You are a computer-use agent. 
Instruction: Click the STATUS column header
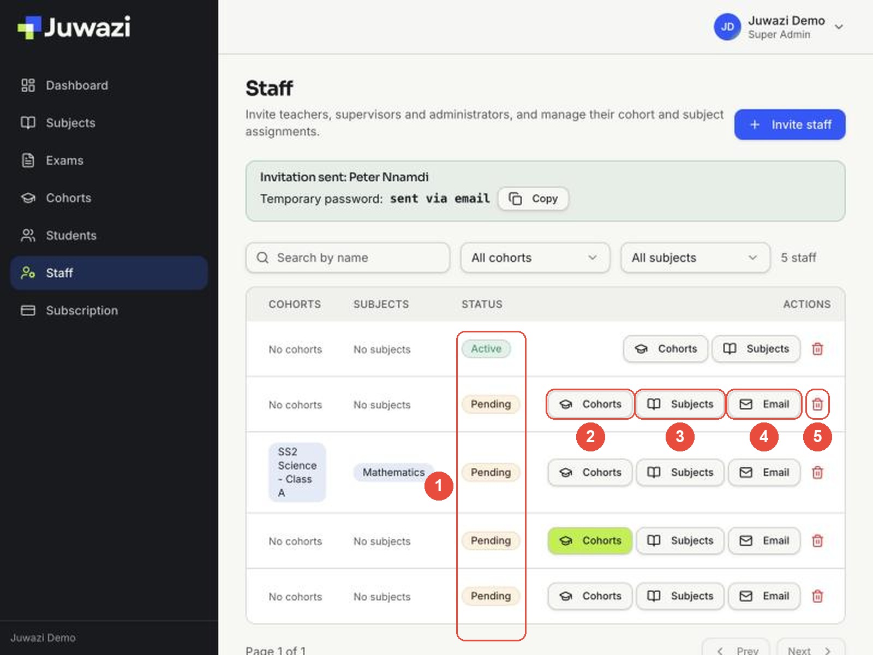tap(482, 304)
